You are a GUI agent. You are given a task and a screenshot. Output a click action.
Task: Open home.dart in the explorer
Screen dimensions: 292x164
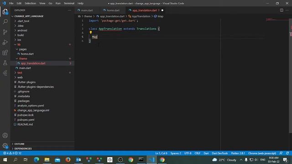pyautogui.click(x=27, y=54)
